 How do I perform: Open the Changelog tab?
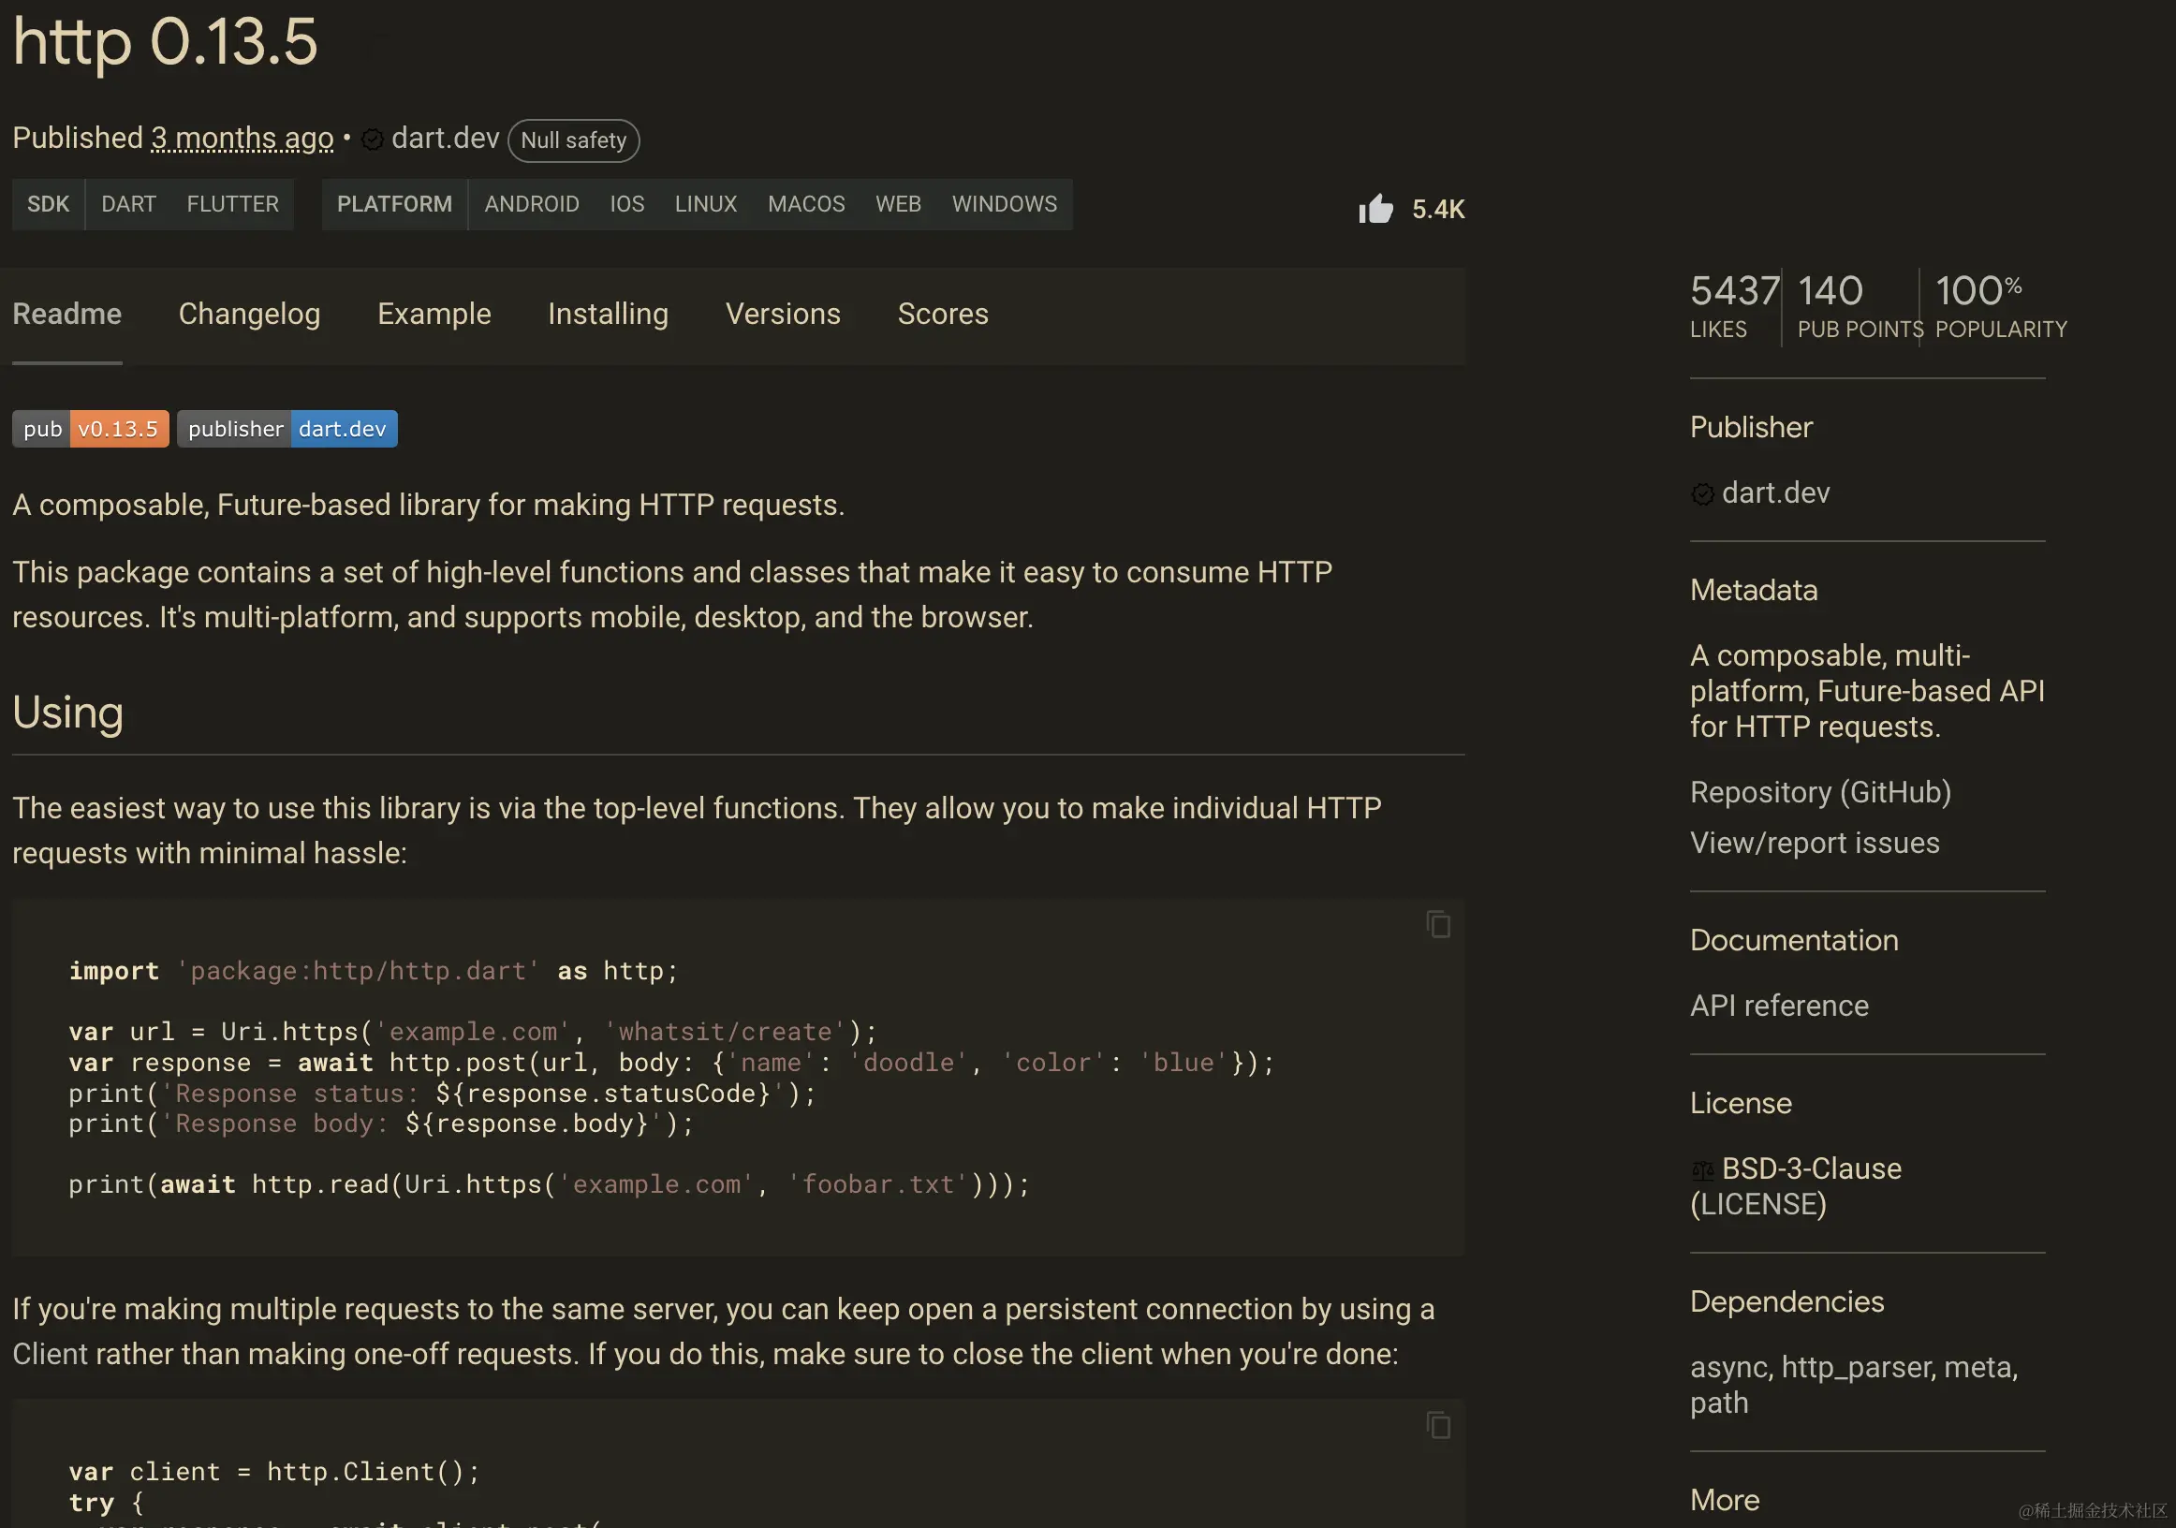click(249, 314)
